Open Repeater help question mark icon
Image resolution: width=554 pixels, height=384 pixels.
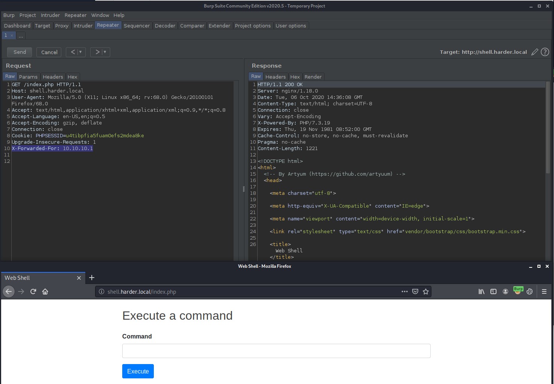[545, 52]
